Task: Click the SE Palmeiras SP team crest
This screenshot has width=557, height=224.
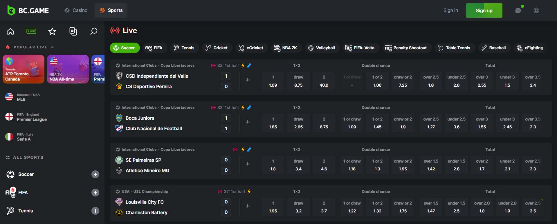Action: click(x=119, y=160)
